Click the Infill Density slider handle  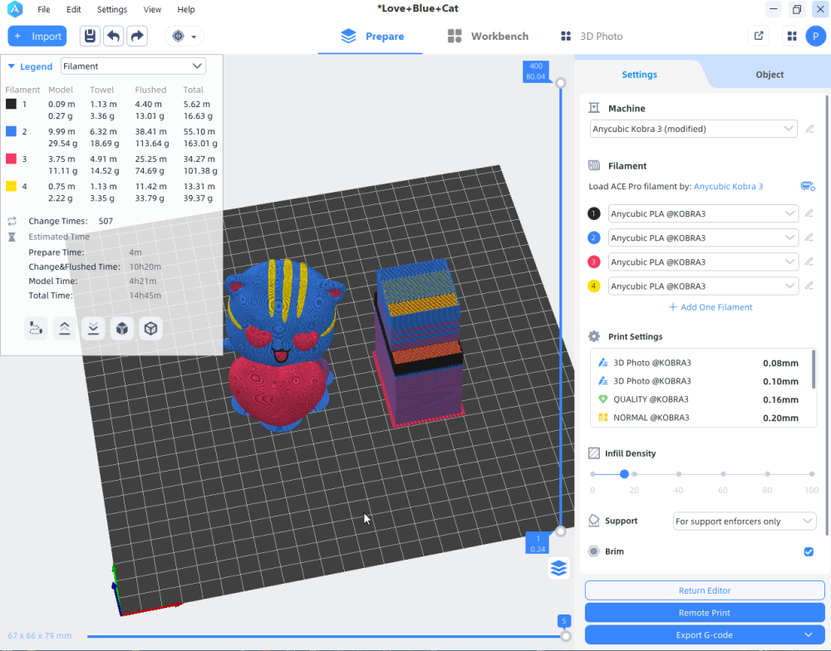click(x=624, y=474)
